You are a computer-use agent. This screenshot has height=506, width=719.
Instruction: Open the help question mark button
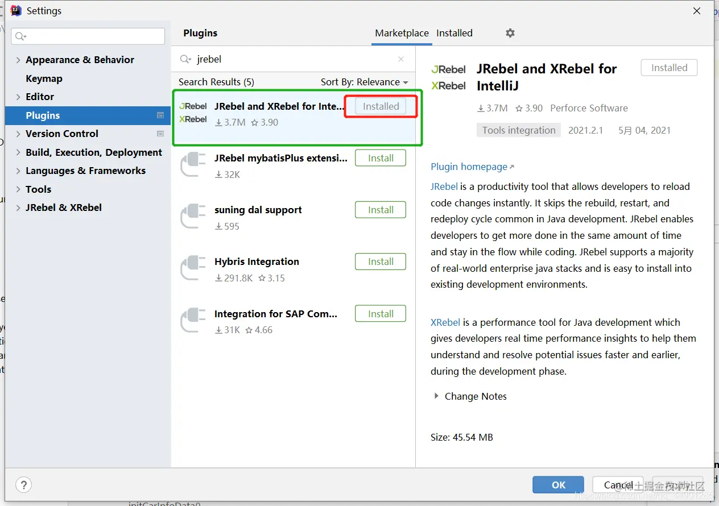[x=23, y=485]
